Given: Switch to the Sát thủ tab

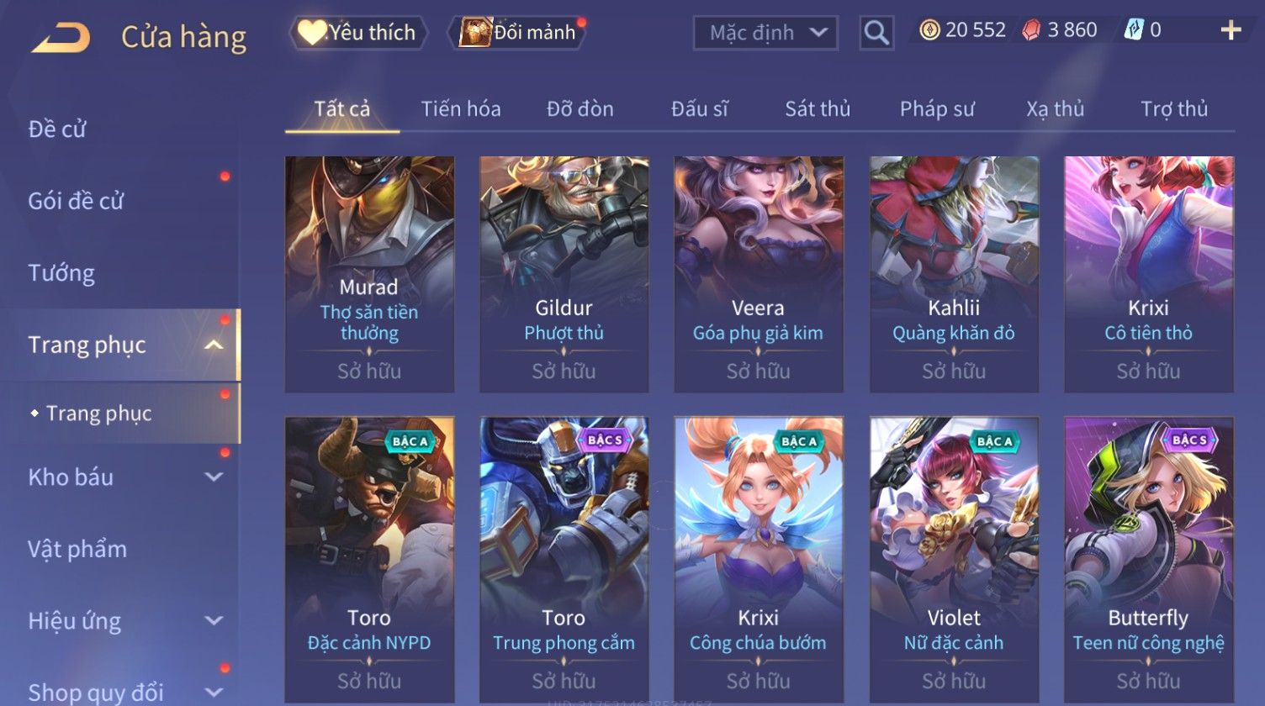Looking at the screenshot, I should [818, 108].
